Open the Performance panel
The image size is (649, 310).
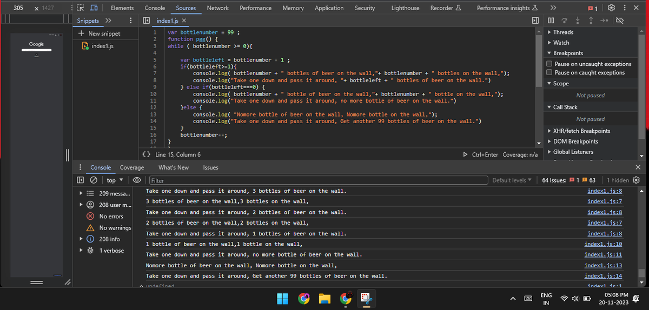(256, 8)
